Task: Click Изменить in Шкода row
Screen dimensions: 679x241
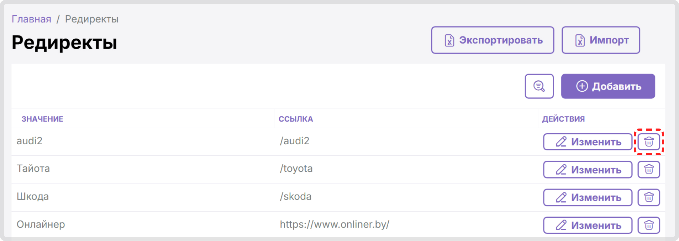Action: 587,197
